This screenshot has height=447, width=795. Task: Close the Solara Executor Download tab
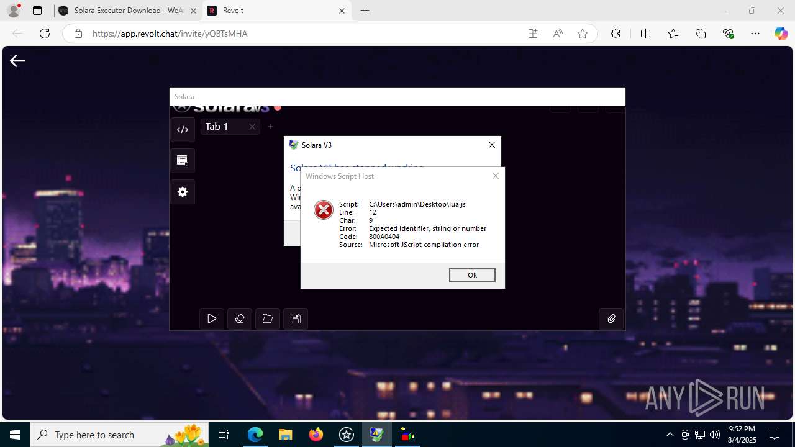tap(193, 11)
